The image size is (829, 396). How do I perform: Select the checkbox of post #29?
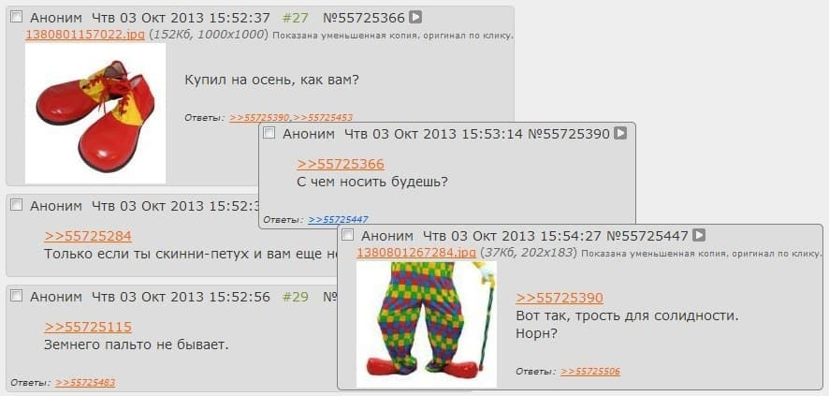tap(17, 296)
